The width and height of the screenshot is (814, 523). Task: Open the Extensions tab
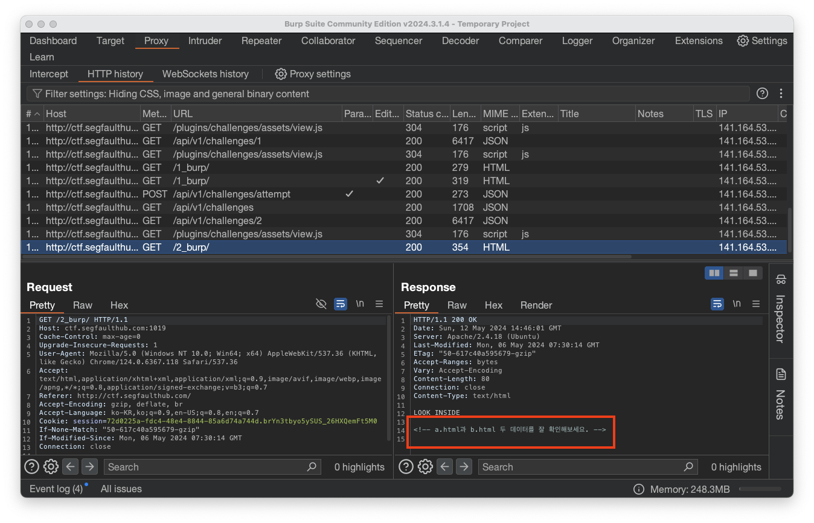point(699,41)
